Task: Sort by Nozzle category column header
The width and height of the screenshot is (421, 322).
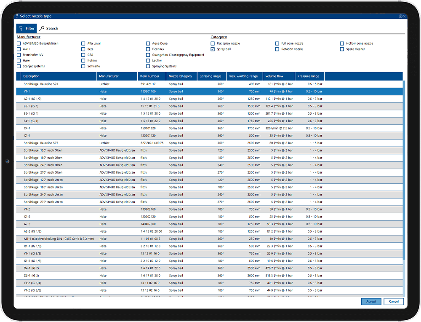Action: [181, 76]
